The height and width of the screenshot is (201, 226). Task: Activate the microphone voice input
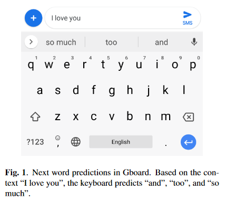(x=194, y=42)
